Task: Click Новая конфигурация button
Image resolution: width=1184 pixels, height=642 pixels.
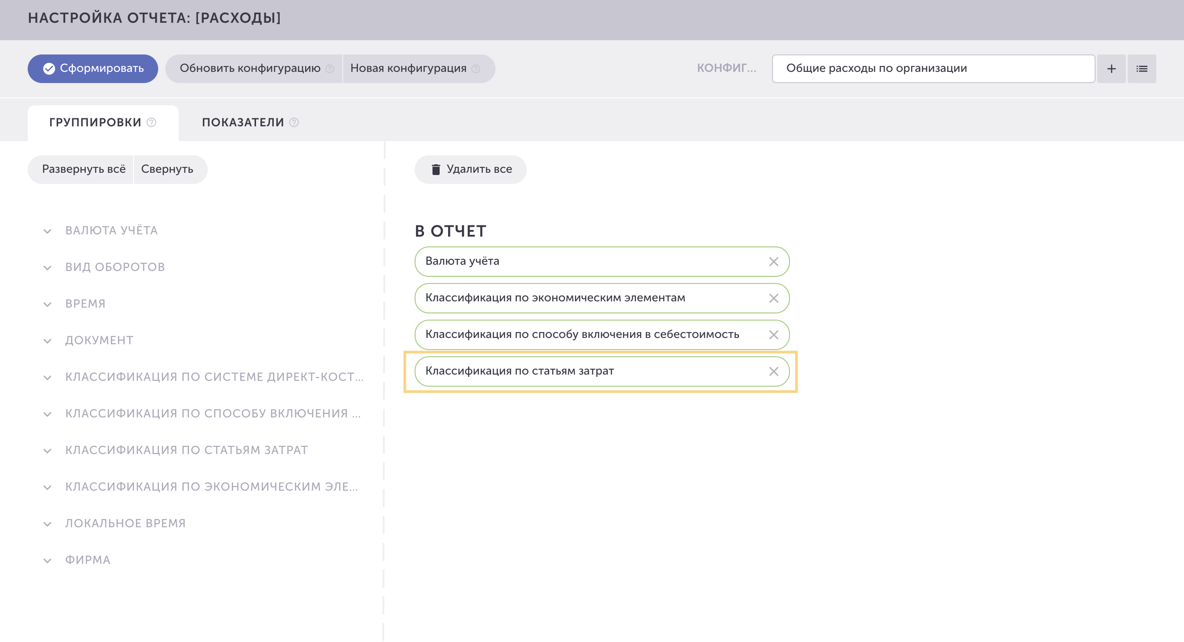Action: pos(419,68)
